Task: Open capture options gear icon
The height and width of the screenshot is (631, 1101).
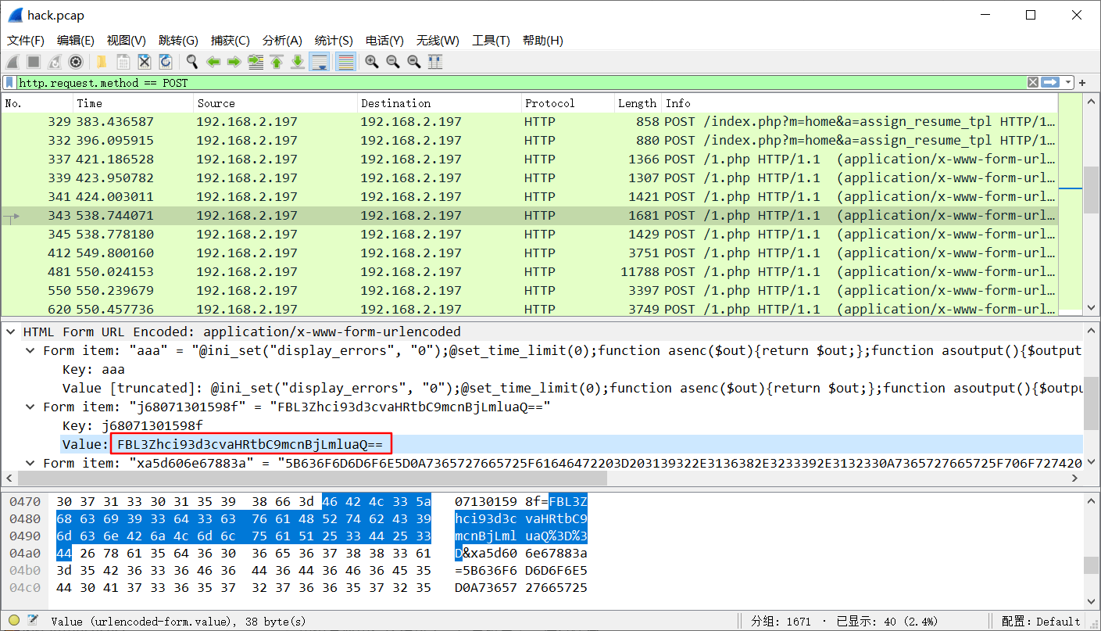Action: (x=76, y=62)
